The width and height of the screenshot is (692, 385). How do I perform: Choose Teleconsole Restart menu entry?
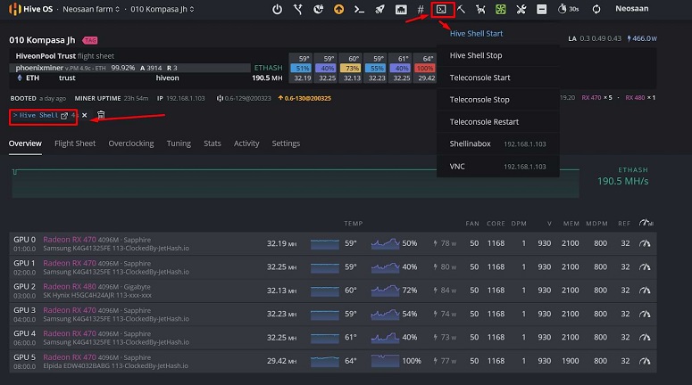(484, 121)
